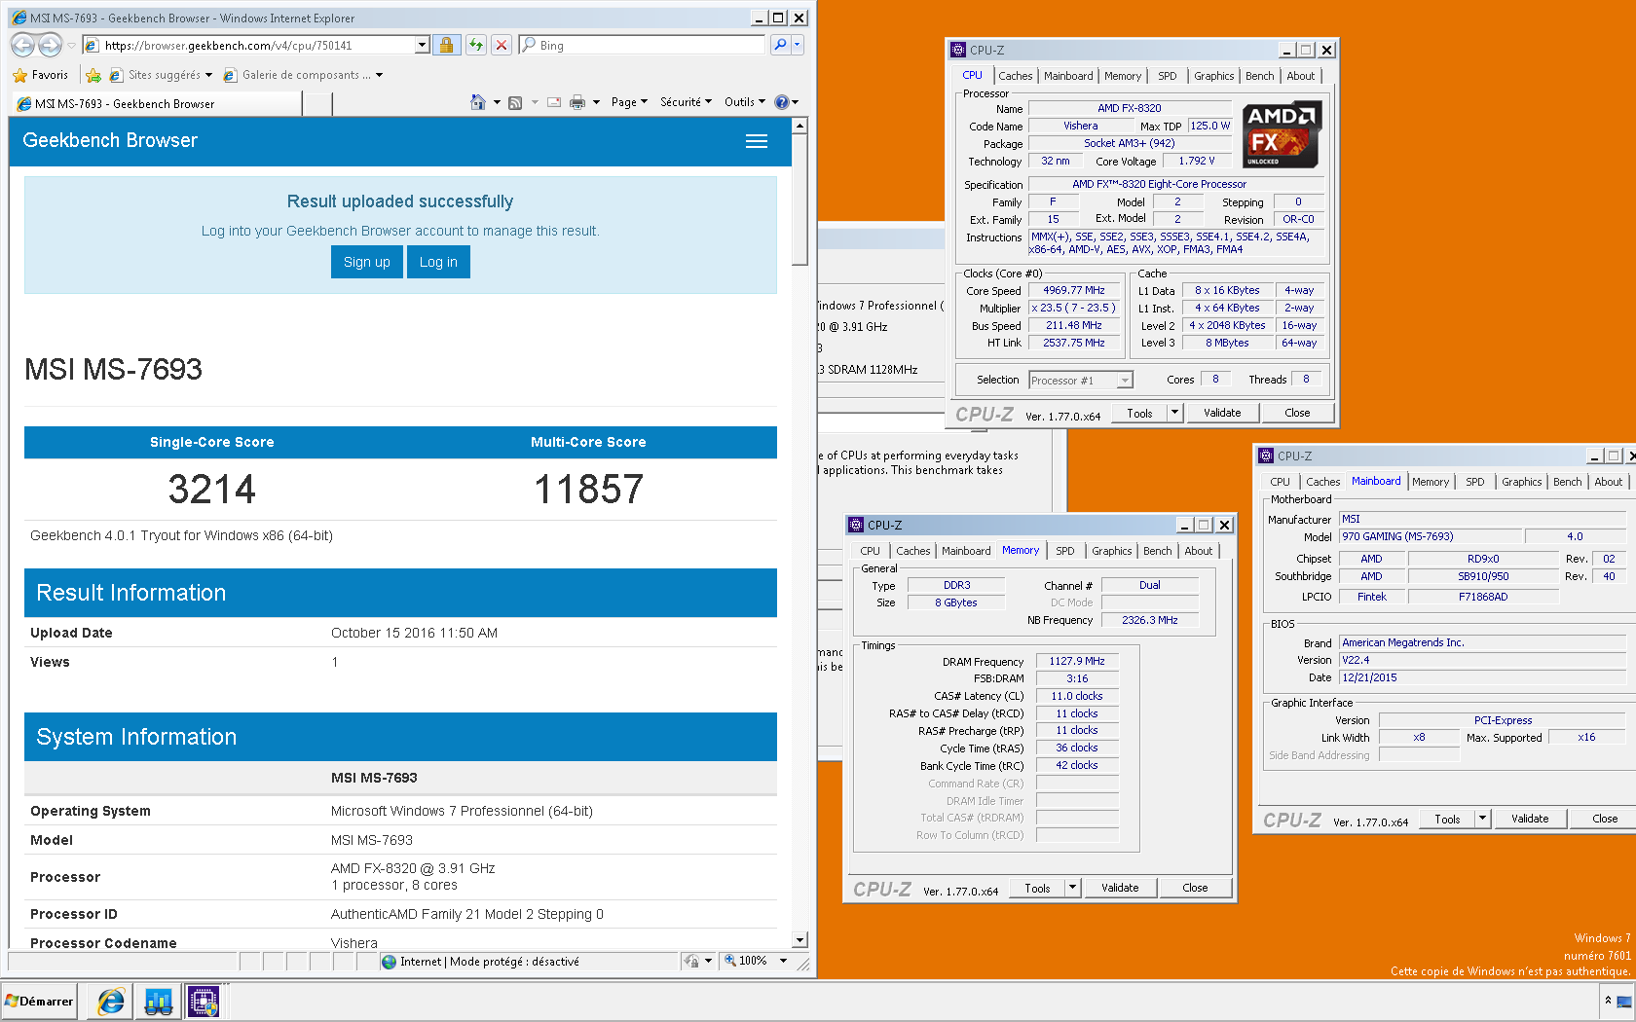This screenshot has height=1022, width=1636.
Task: Open the Home page icon in IE toolbar
Action: (x=477, y=102)
